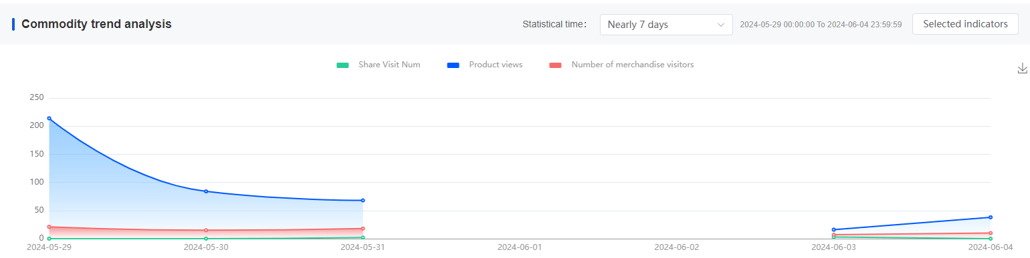Click the dropdown chevron in Nearly 7 days
The image size is (1030, 258).
tap(720, 25)
